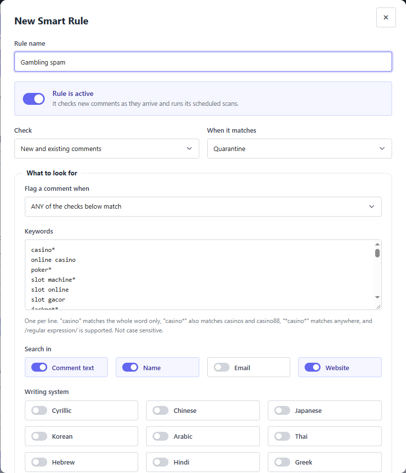Click the 'casino*' keyword line

tap(43, 250)
